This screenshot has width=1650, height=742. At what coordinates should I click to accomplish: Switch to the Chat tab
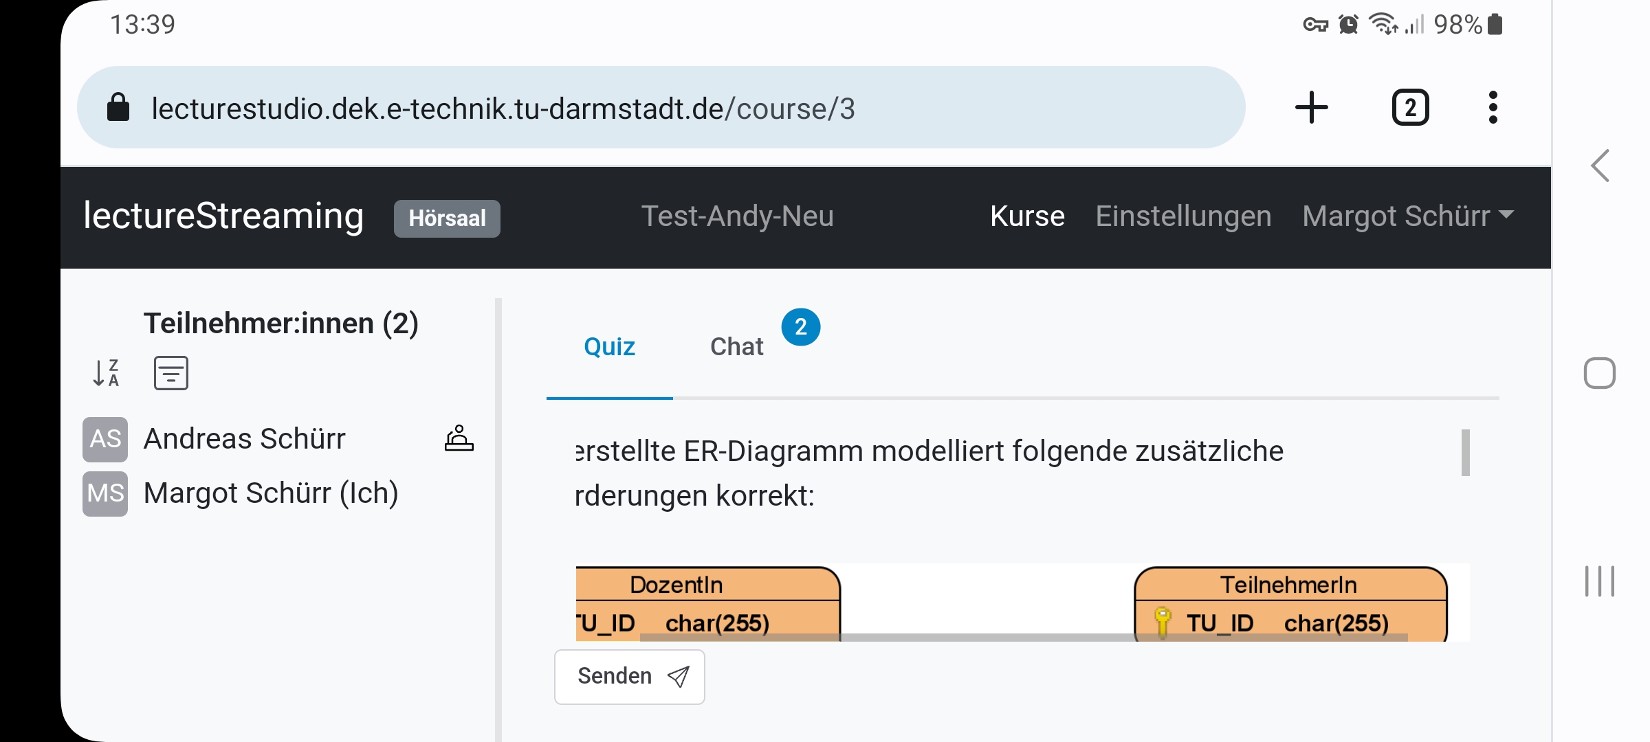point(736,347)
